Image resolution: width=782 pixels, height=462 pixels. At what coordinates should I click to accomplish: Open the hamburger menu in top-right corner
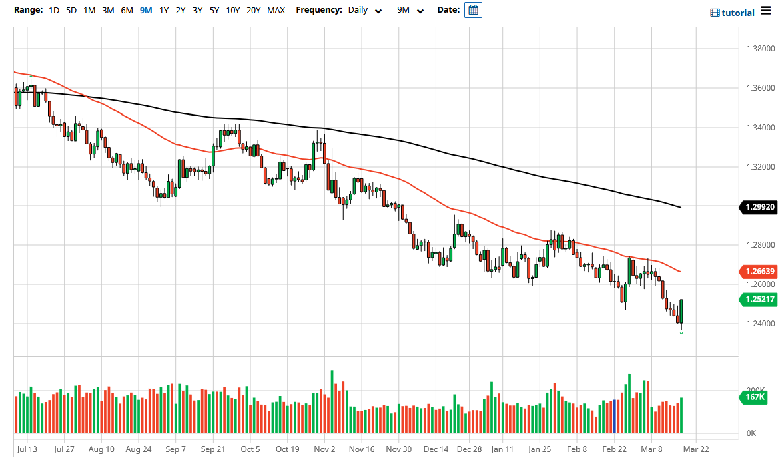coord(766,11)
